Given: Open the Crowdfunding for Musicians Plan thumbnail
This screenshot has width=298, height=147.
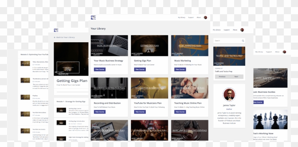Looking at the screenshot, I should pos(149,130).
